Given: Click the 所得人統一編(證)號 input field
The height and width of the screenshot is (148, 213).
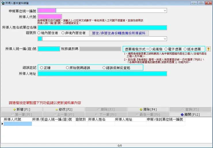Looking at the screenshot, I should pos(49,49).
